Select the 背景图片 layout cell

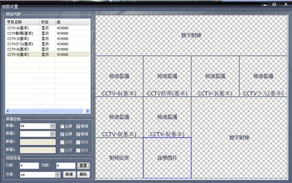pyautogui.click(x=167, y=158)
